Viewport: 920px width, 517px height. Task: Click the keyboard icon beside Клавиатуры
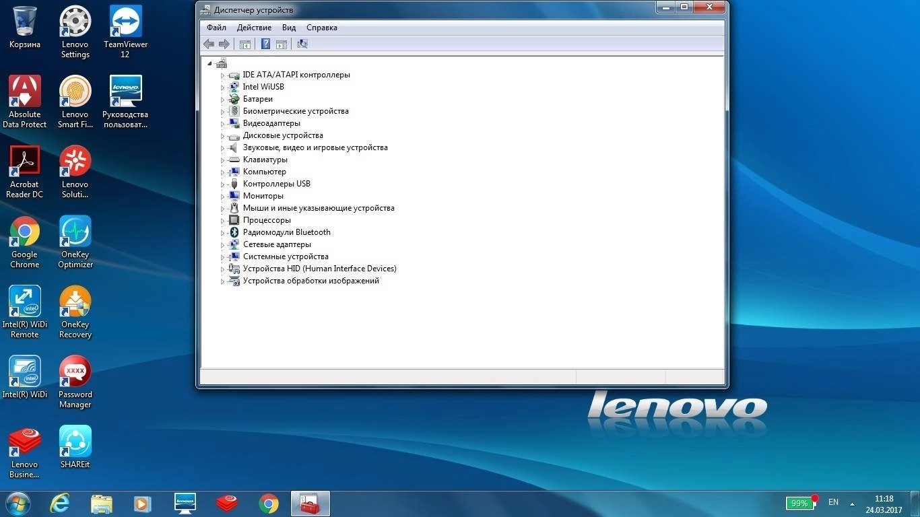(x=234, y=160)
